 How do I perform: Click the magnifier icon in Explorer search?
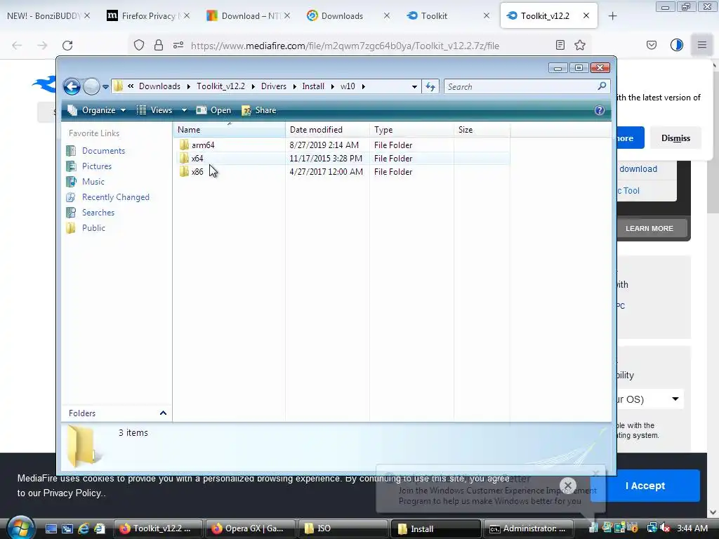pyautogui.click(x=602, y=86)
